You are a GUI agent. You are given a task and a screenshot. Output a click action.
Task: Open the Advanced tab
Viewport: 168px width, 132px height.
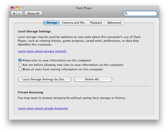point(114,23)
